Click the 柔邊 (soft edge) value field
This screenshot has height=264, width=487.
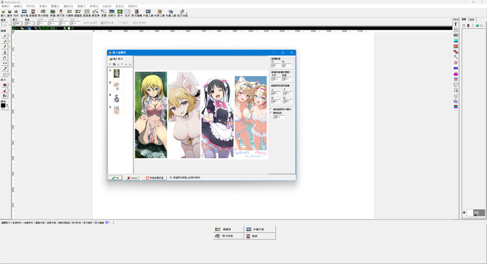click(29, 23)
